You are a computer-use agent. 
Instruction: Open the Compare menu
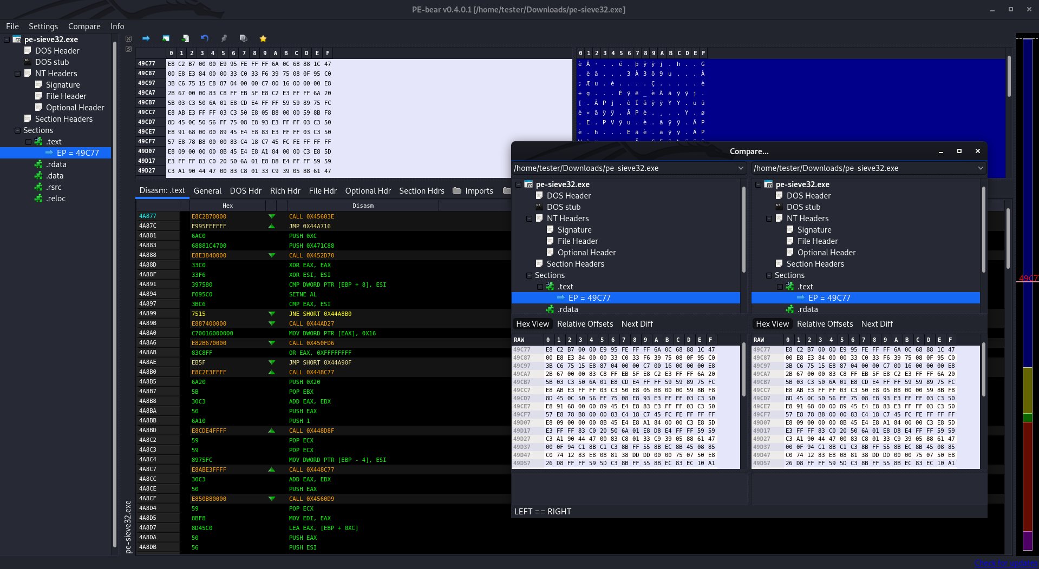[x=84, y=26]
